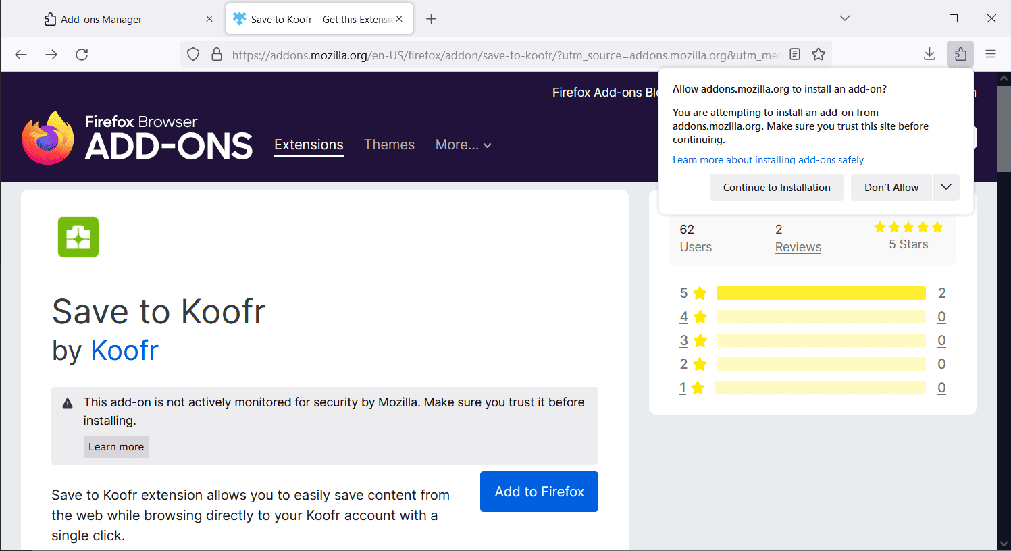The image size is (1011, 551).
Task: Click the 5-star rating bar
Action: click(821, 293)
